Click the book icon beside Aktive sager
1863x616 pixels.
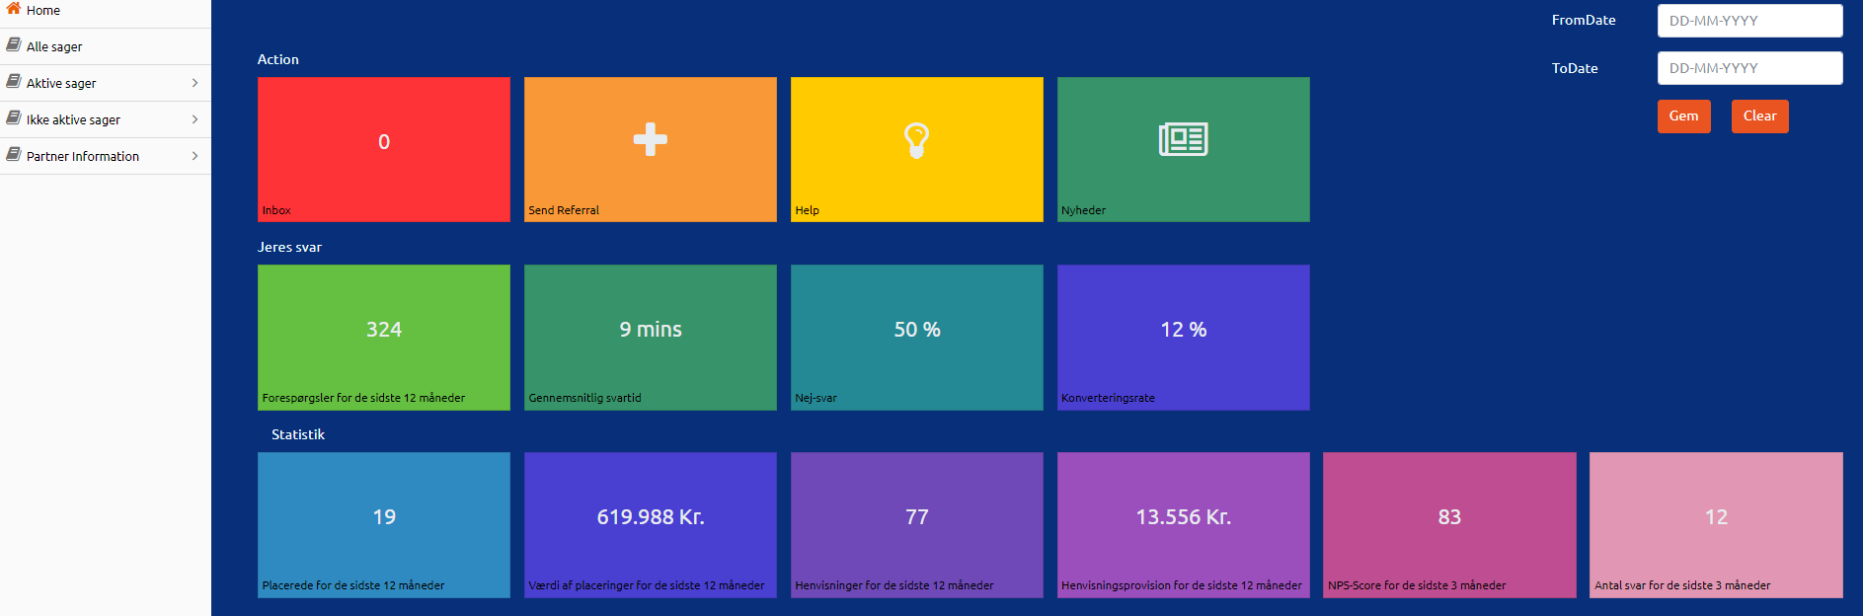(x=14, y=82)
